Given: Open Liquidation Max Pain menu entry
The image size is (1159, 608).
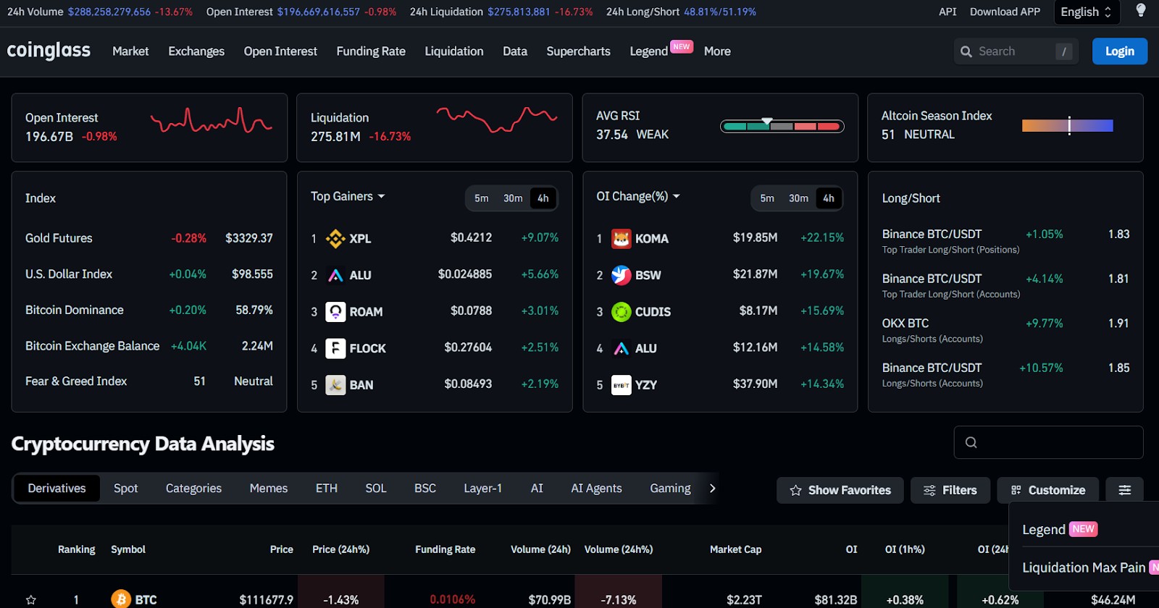Looking at the screenshot, I should [x=1084, y=567].
